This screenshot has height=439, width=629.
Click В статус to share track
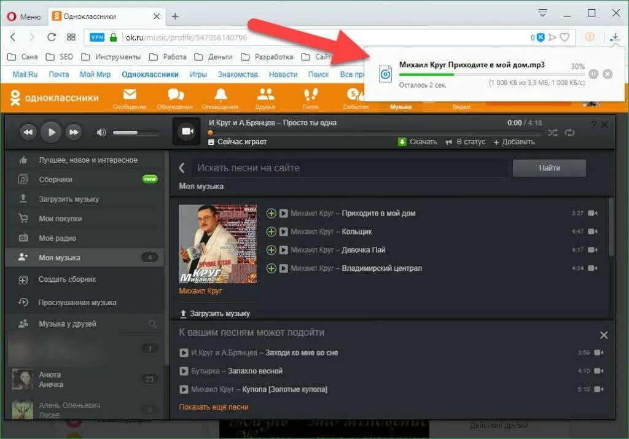(x=466, y=142)
